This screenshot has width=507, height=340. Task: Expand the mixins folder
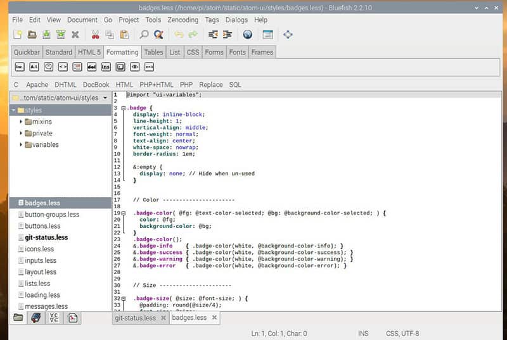point(21,122)
